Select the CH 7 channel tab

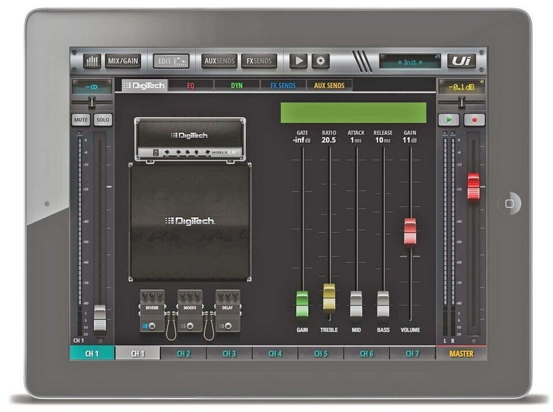pyautogui.click(x=412, y=353)
